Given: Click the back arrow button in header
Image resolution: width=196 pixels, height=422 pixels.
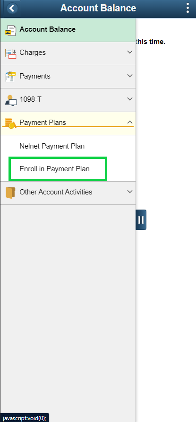Looking at the screenshot, I should [x=11, y=9].
